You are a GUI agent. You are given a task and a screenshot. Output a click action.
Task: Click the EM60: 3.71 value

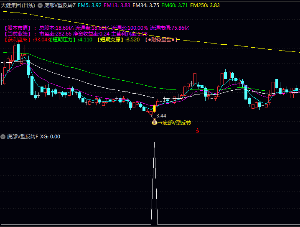pyautogui.click(x=175, y=5)
